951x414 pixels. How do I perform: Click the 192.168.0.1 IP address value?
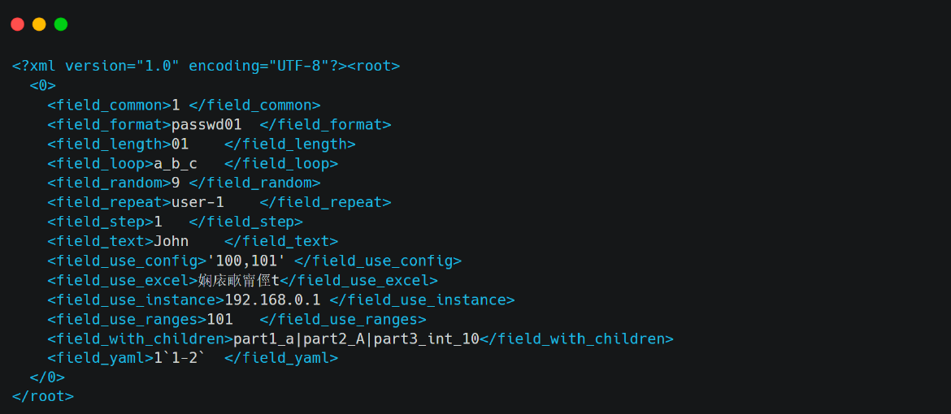coord(272,300)
